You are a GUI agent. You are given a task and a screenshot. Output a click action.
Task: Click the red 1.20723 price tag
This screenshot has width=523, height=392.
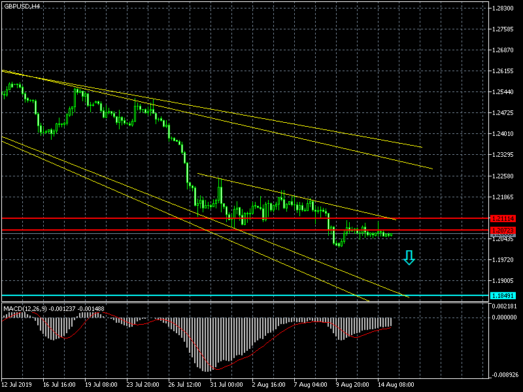click(503, 231)
